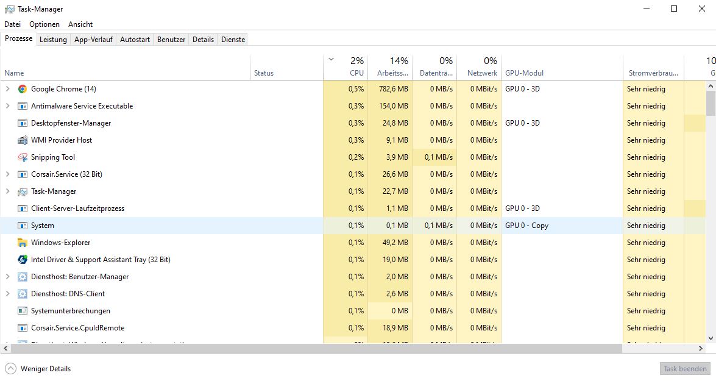Click the Antimalware Service Executable icon
The height and width of the screenshot is (381, 716).
tap(23, 106)
